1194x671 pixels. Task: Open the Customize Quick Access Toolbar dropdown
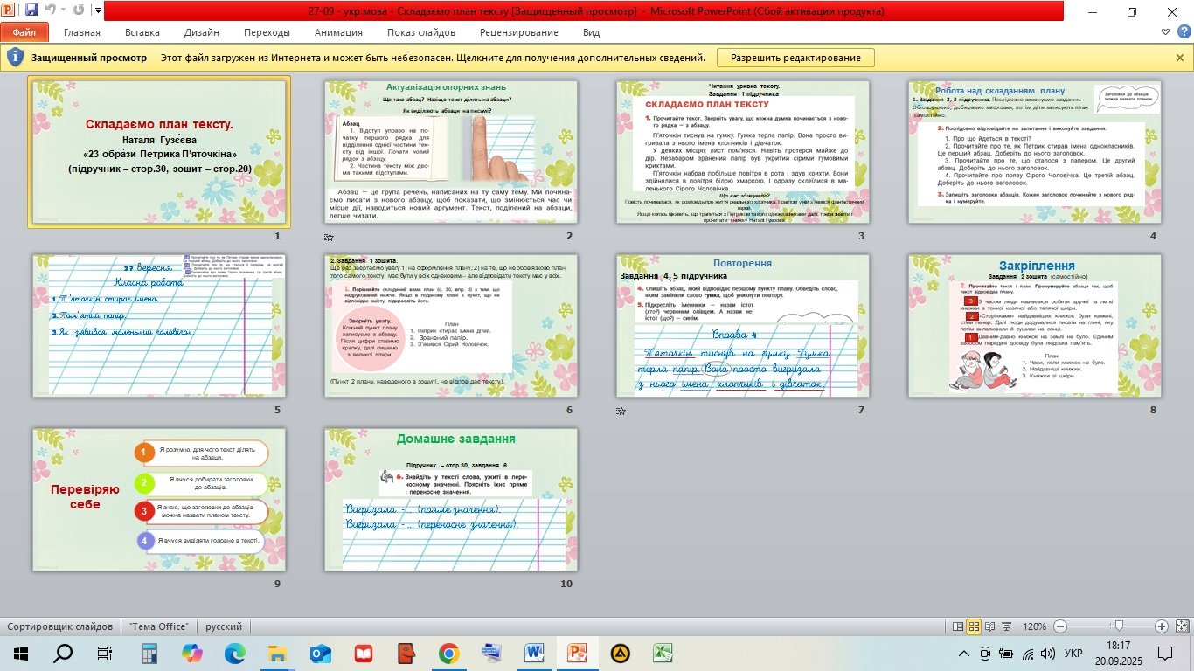click(97, 12)
